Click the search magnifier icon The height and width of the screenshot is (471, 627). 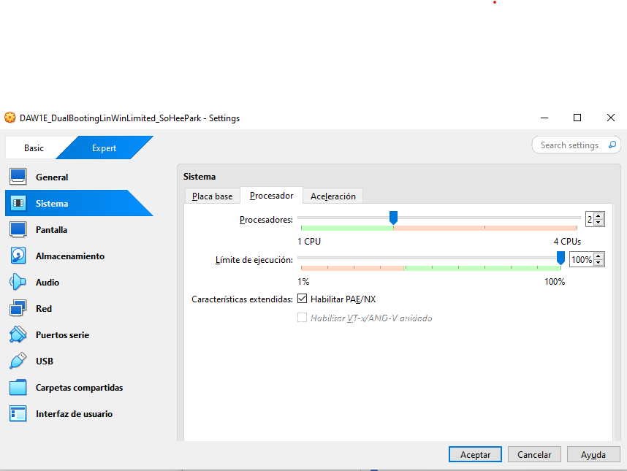pos(612,145)
